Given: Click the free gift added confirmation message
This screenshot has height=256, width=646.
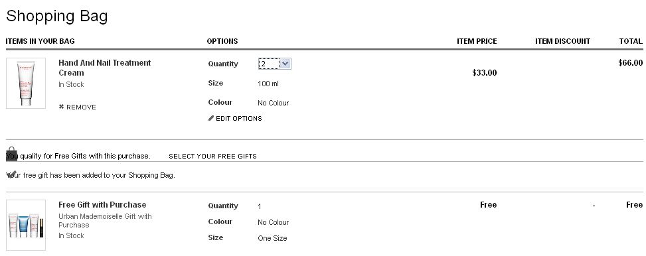Looking at the screenshot, I should click(91, 175).
